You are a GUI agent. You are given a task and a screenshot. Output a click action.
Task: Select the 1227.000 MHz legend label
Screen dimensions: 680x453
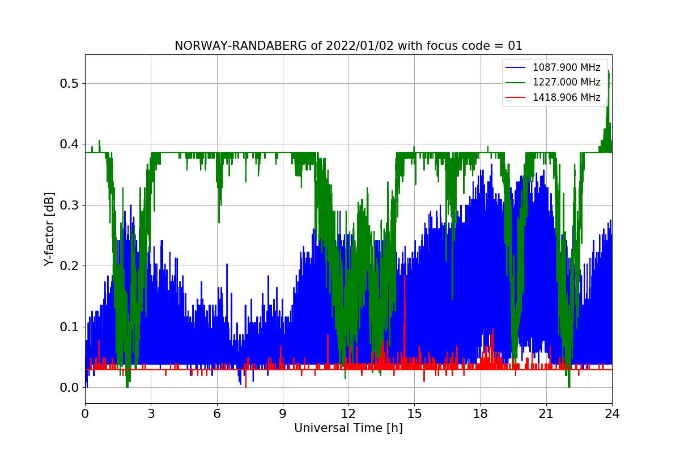[x=567, y=82]
